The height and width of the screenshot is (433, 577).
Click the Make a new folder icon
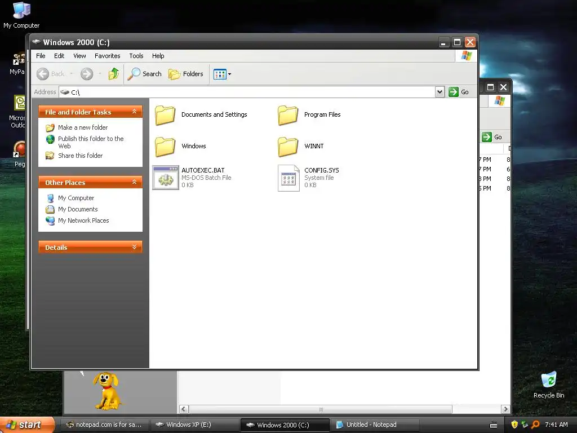[x=50, y=128]
